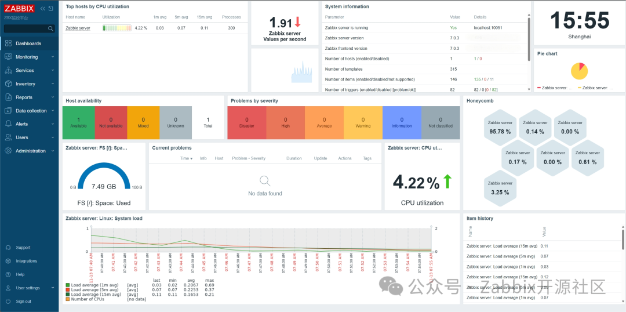This screenshot has width=626, height=312.
Task: Click the green Available host availability block
Action: (79, 122)
